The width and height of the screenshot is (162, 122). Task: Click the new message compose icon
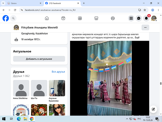coord(153,109)
